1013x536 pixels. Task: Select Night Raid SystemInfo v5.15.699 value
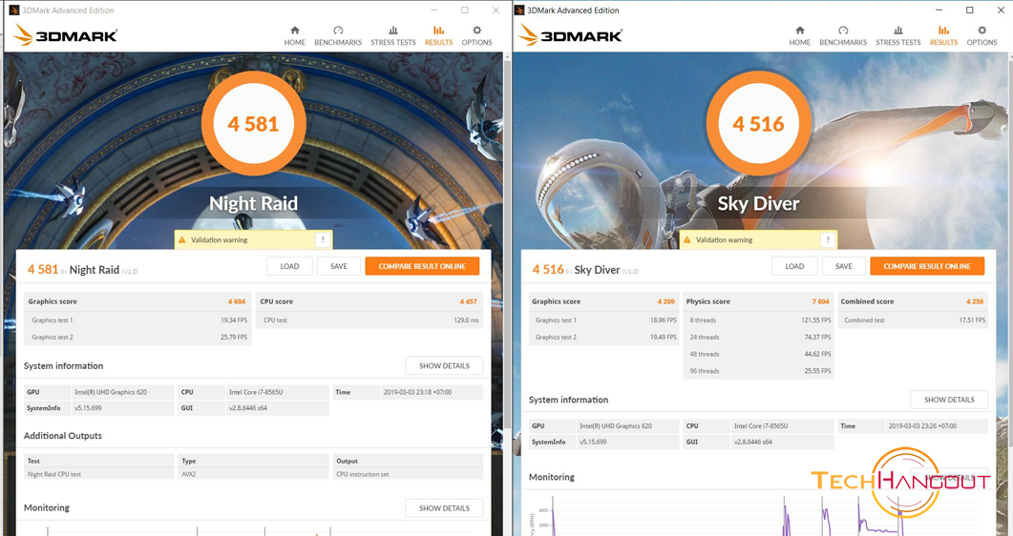pyautogui.click(x=122, y=408)
